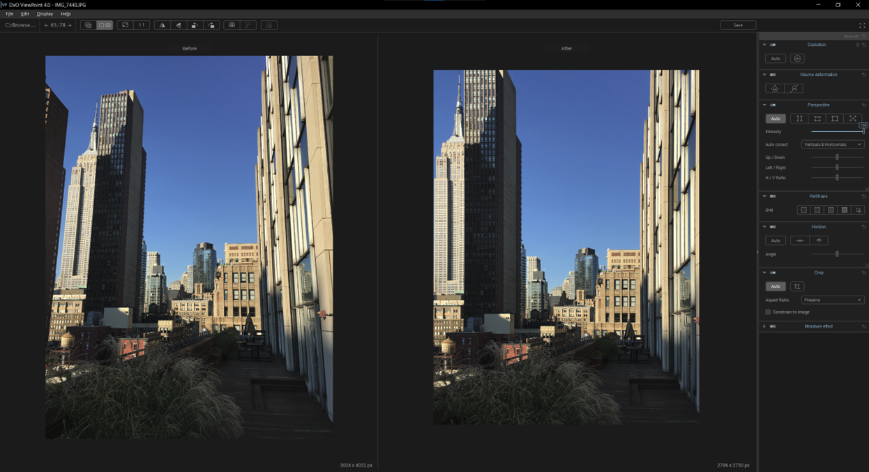Open the Auto correct Verticals & Horizontals dropdown
This screenshot has height=472, width=869.
pyautogui.click(x=832, y=144)
